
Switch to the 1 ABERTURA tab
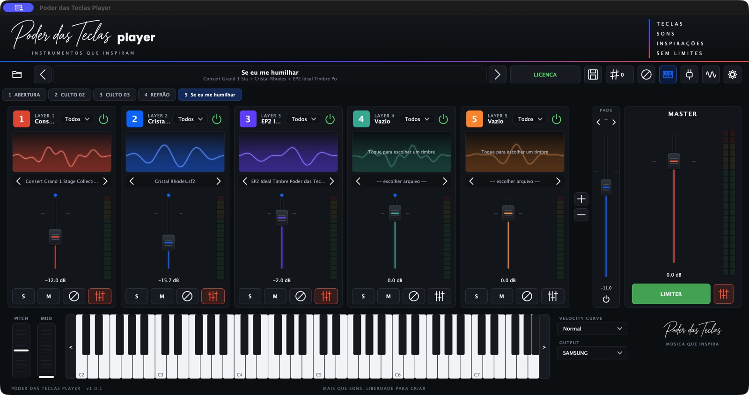24,95
